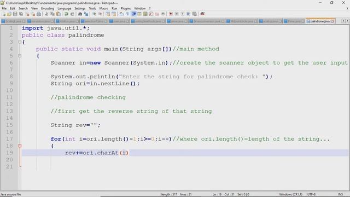Collapse the main method fold marker on line 5
Screen dimensions: 350x197
(x=20, y=56)
